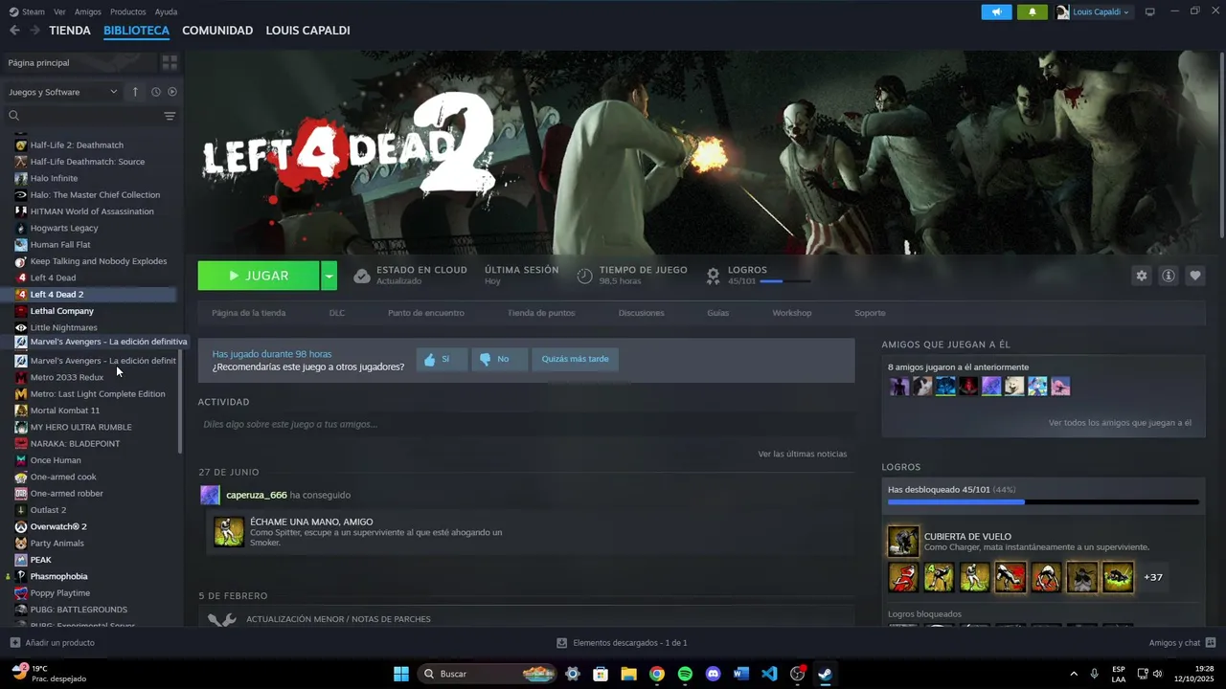
Task: Open Ver todos los amigos link
Action: coord(1120,422)
